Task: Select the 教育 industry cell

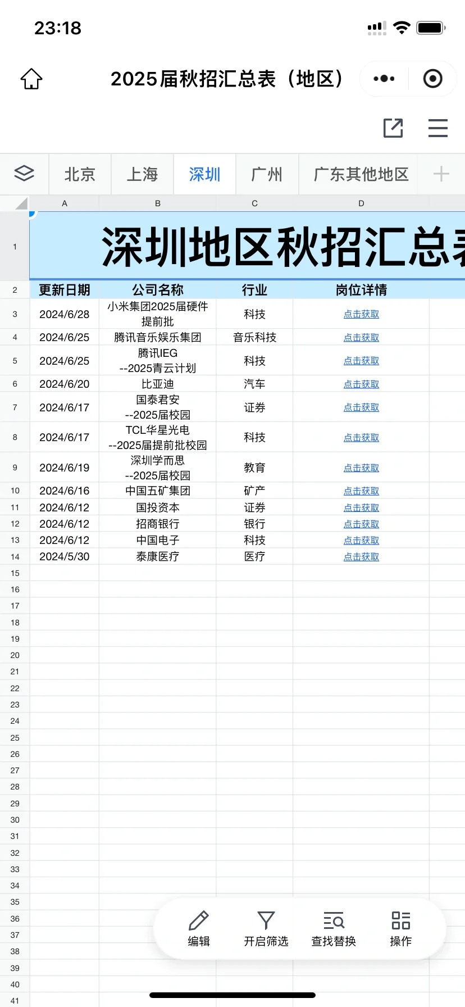Action: [x=254, y=468]
